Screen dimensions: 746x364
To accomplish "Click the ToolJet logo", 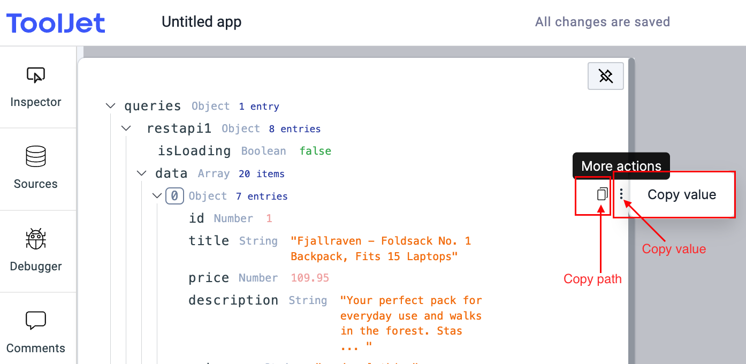I will tap(56, 22).
